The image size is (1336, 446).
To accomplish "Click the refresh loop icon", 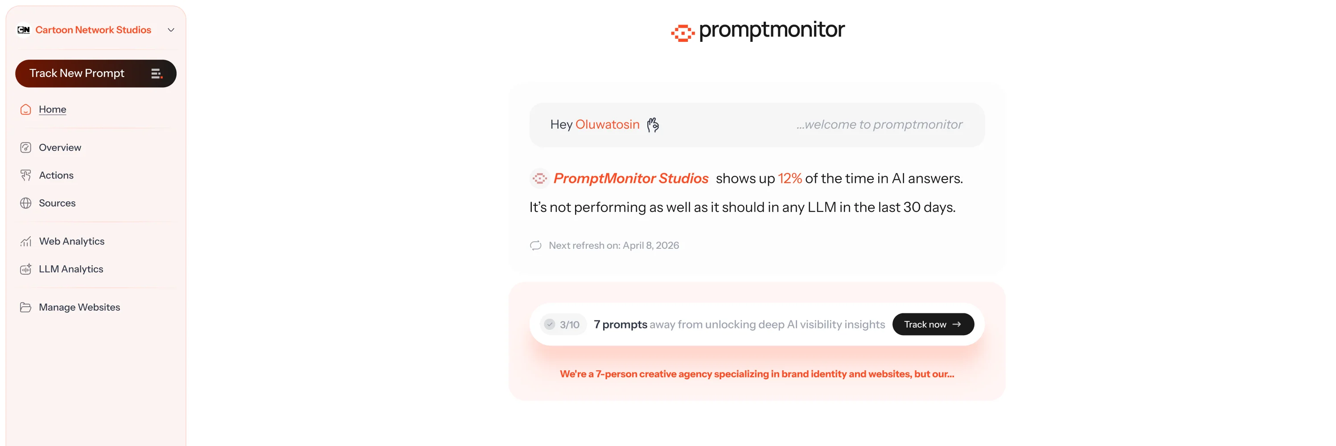I will [x=536, y=246].
